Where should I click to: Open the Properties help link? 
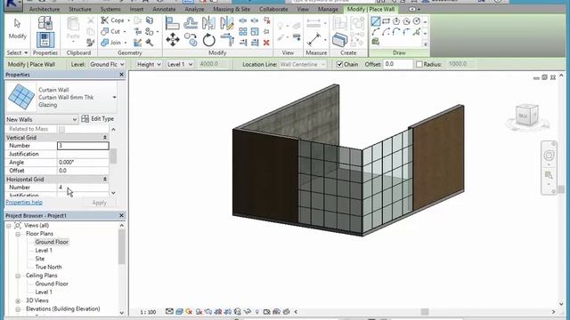(x=24, y=203)
